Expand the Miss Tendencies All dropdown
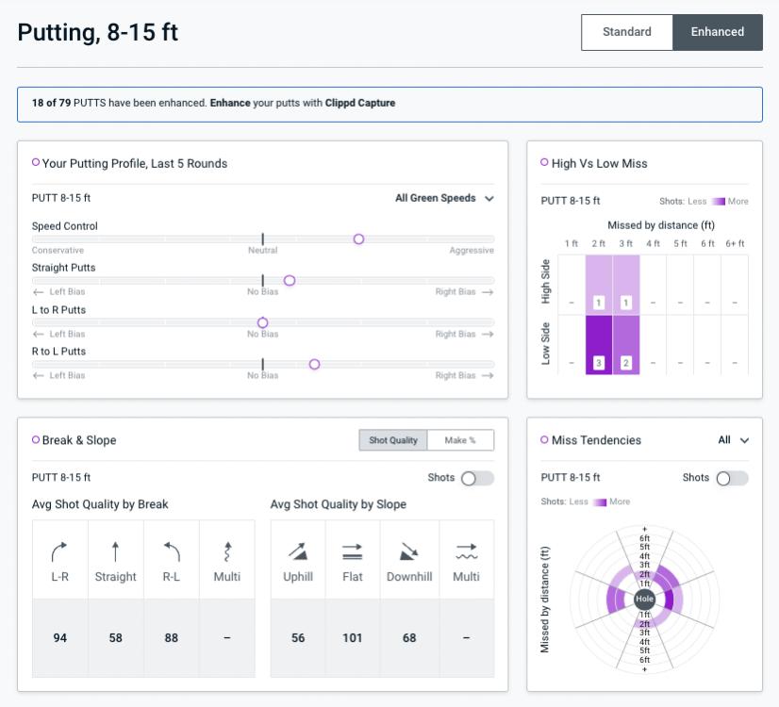The height and width of the screenshot is (707, 779). [733, 440]
